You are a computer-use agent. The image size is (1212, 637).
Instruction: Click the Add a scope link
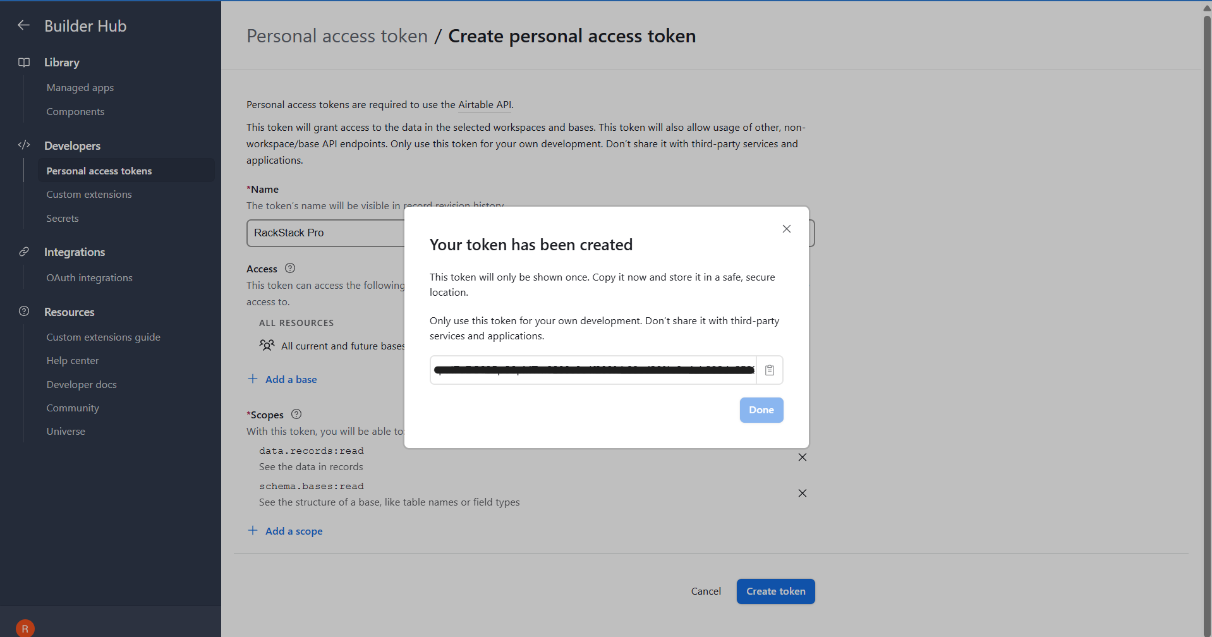point(294,531)
